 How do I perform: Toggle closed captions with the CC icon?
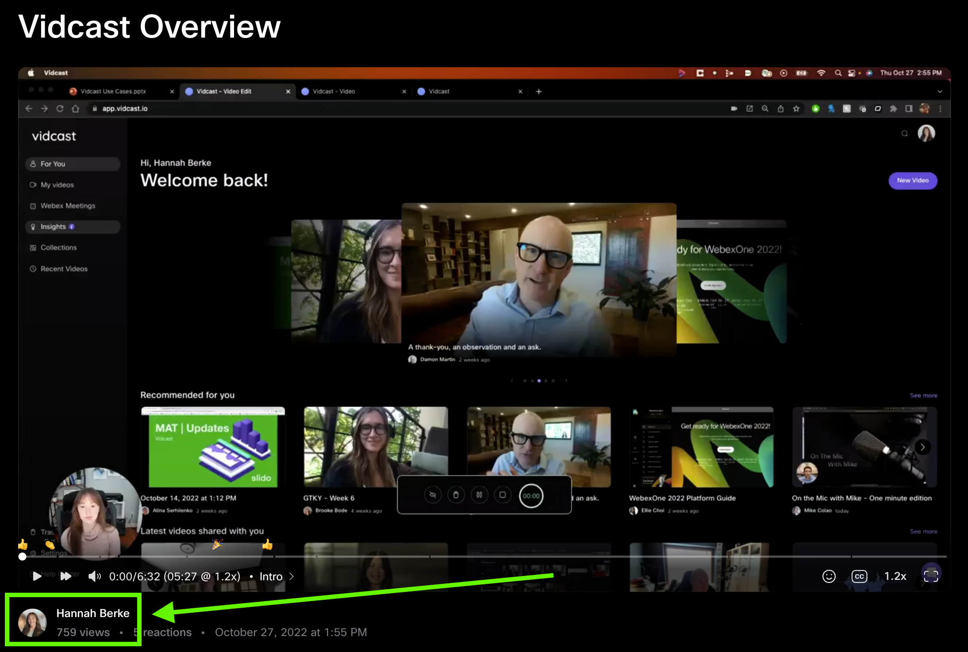(x=859, y=576)
